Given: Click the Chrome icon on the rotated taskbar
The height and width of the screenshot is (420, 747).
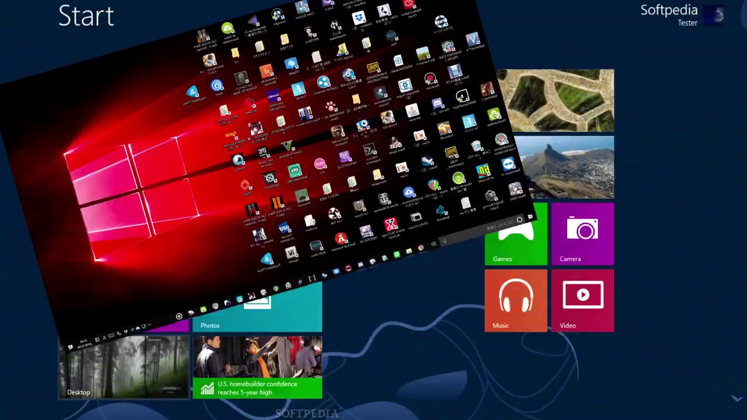Looking at the screenshot, I should point(421,247).
